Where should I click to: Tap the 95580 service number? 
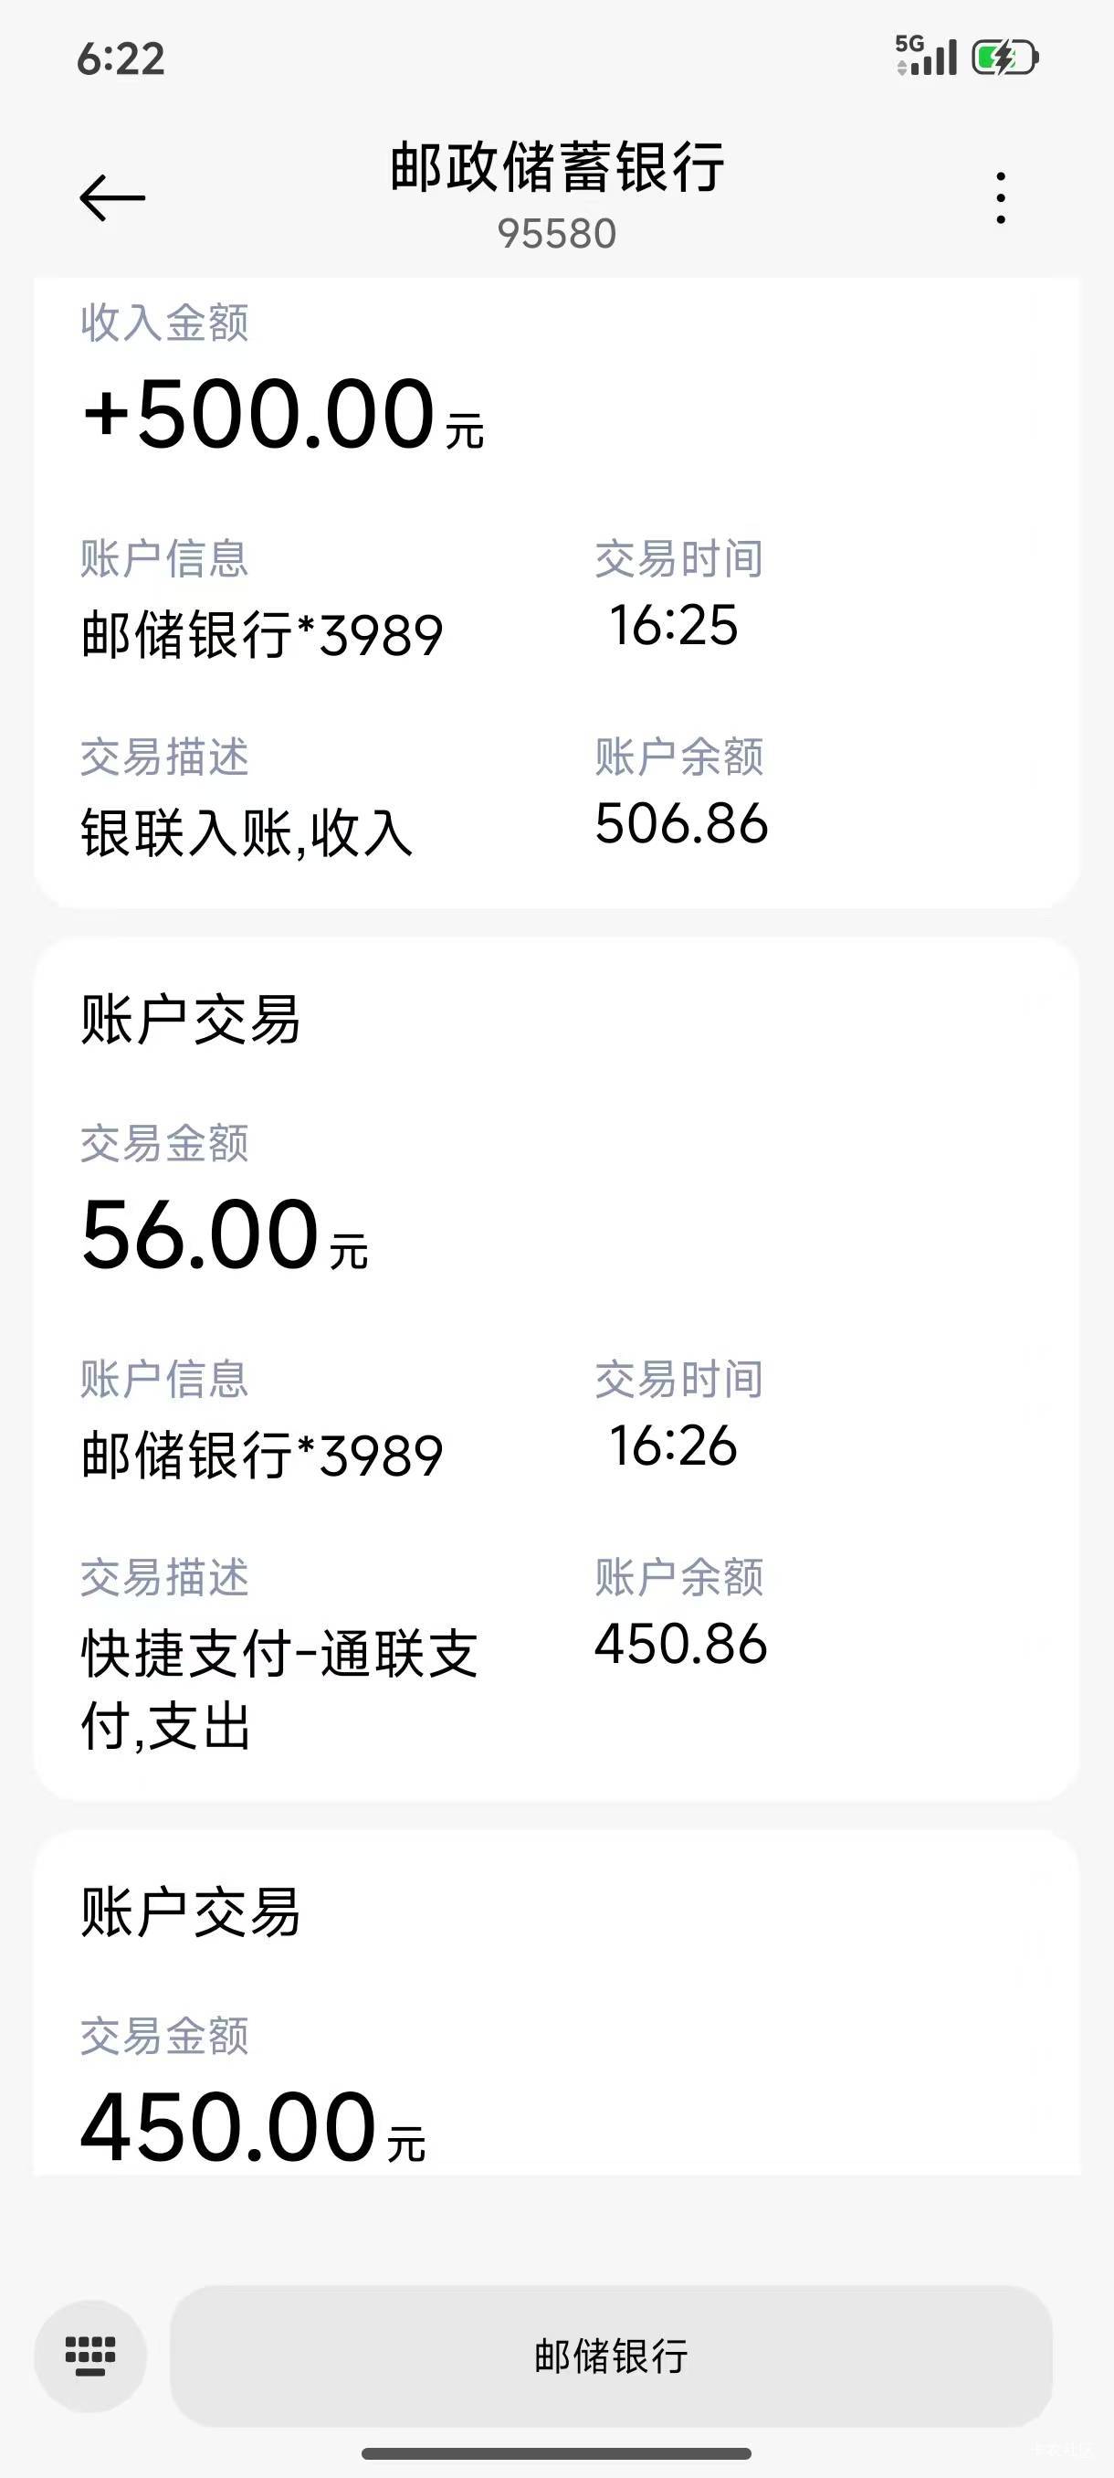click(556, 234)
